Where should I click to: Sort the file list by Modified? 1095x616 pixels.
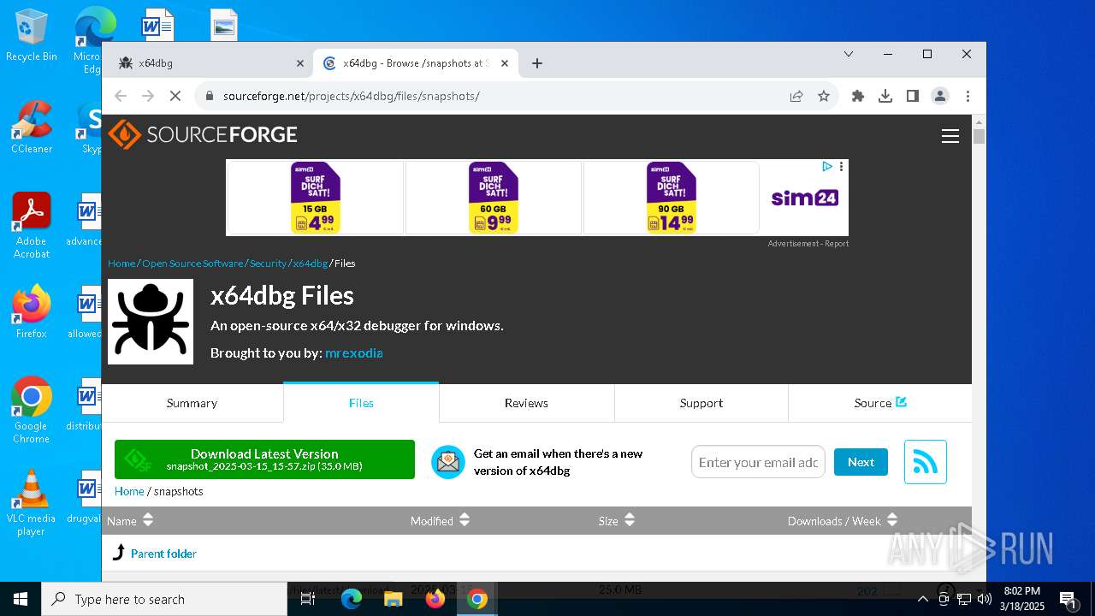pyautogui.click(x=441, y=520)
